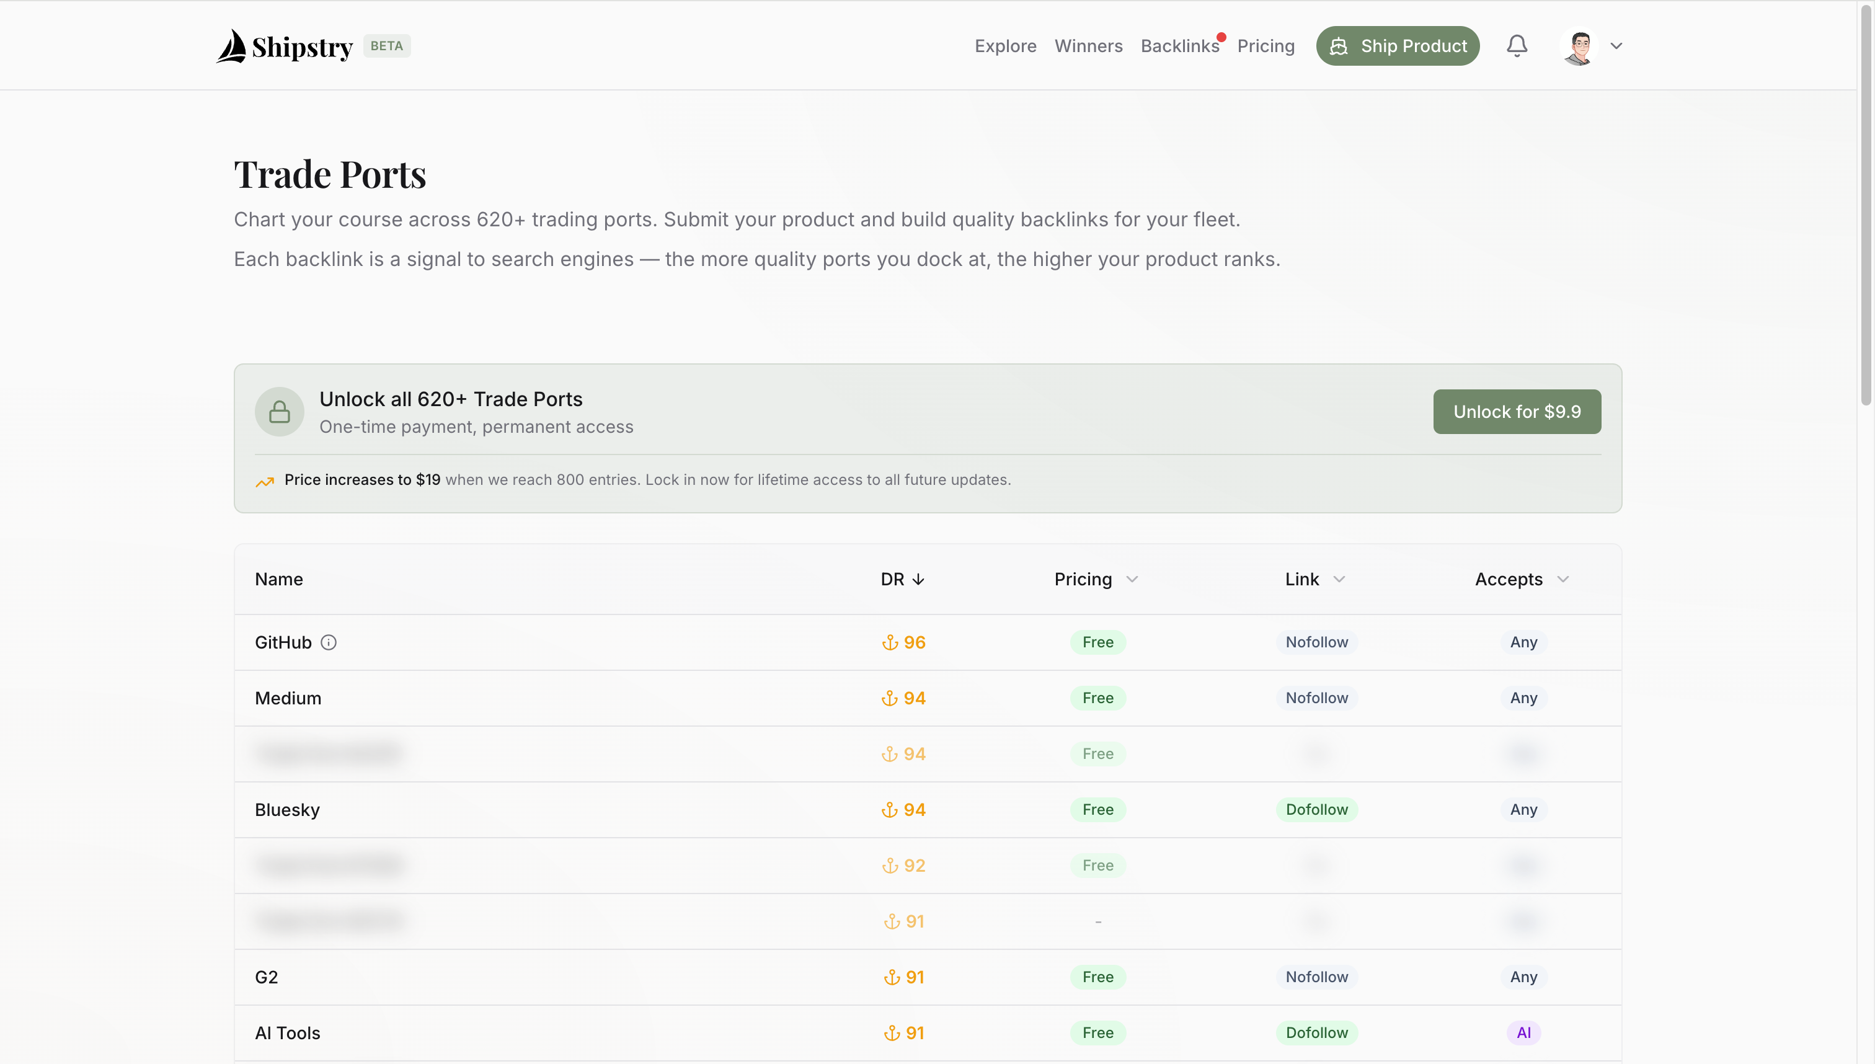Expand the Link column dropdown
This screenshot has height=1064, width=1875.
click(x=1338, y=579)
